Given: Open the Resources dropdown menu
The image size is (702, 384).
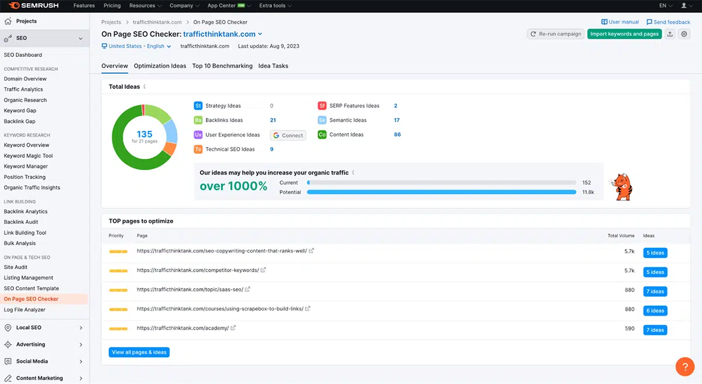Looking at the screenshot, I should (146, 5).
